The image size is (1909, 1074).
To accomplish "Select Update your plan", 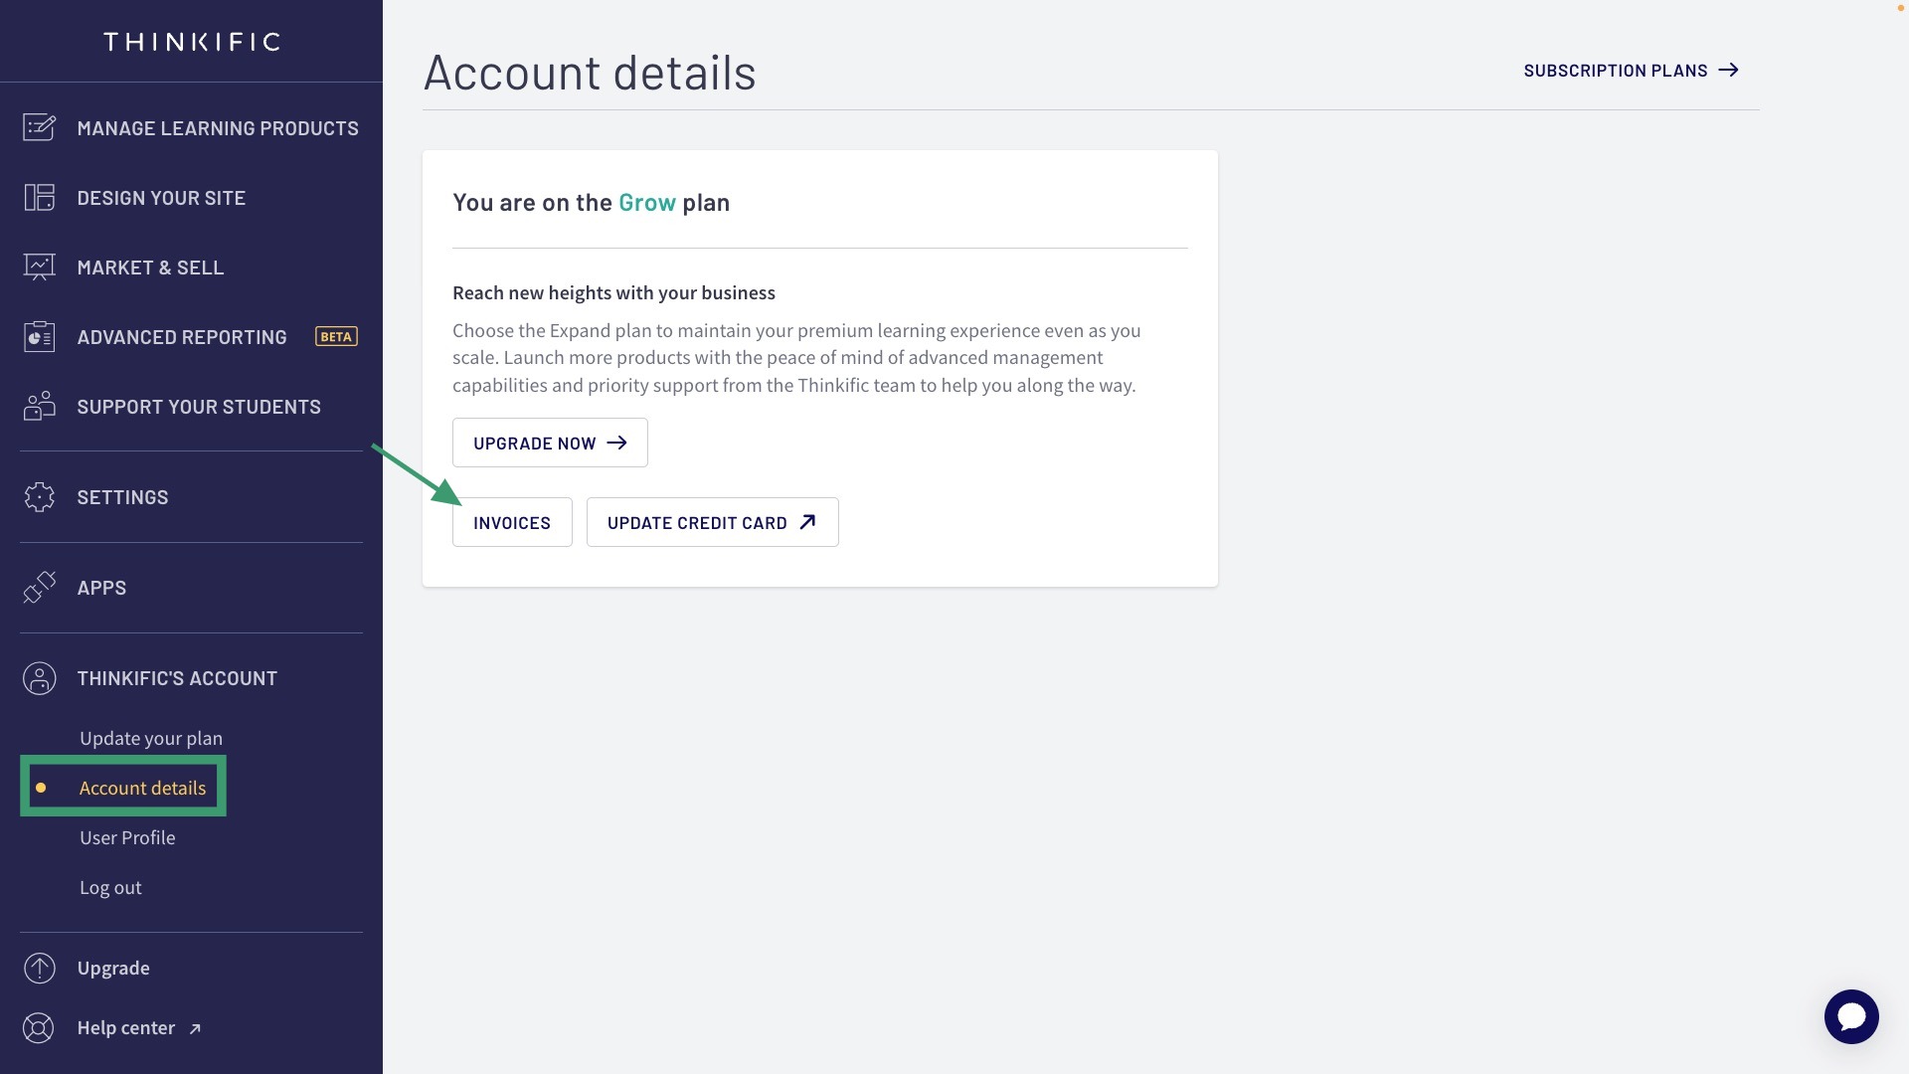I will click(x=151, y=738).
